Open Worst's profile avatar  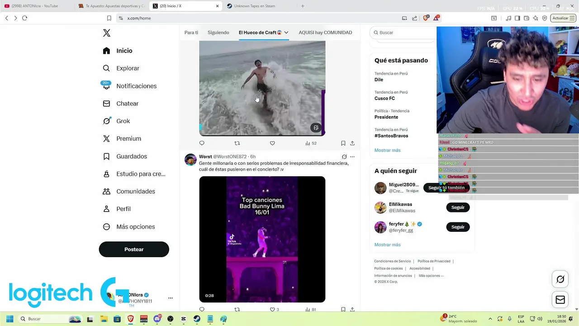tap(190, 160)
